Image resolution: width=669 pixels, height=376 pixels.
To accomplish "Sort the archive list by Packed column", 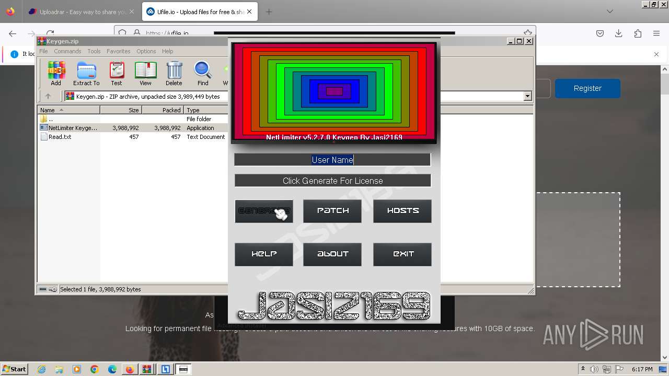I will pos(163,110).
